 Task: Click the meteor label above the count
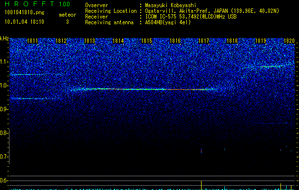coord(68,15)
